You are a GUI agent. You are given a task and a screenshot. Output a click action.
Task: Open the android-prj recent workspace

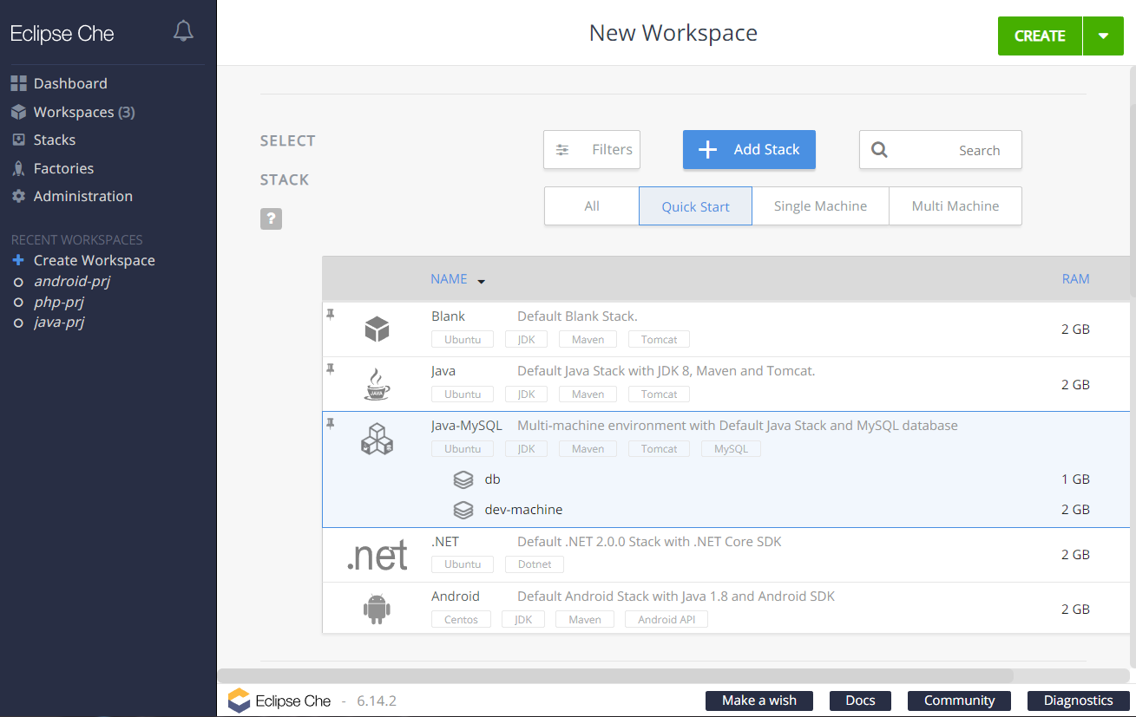pyautogui.click(x=72, y=282)
